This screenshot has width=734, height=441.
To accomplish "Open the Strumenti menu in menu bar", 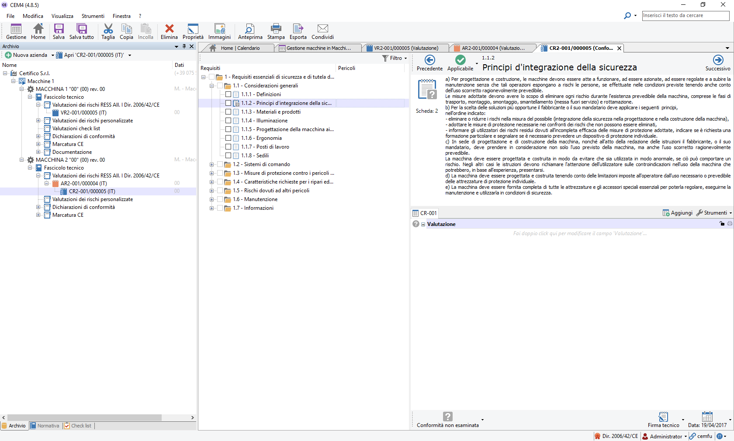I will point(93,16).
